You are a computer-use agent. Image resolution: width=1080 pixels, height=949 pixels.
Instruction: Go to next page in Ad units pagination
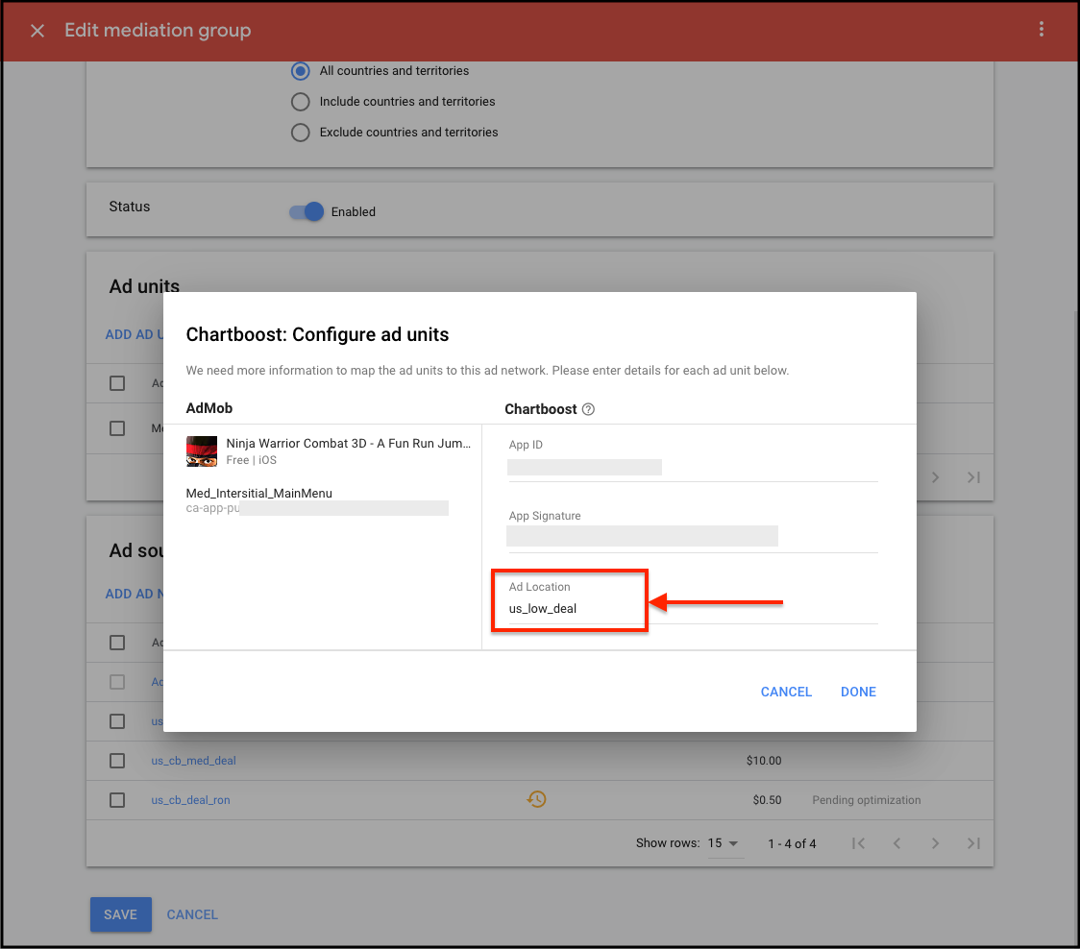click(935, 477)
